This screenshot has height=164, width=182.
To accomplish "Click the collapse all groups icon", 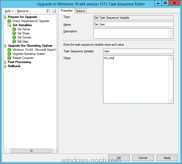I will 54,11.
